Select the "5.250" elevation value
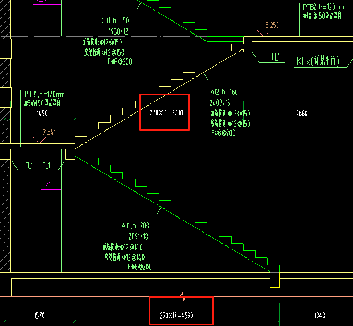The image size is (353, 326). tap(272, 25)
